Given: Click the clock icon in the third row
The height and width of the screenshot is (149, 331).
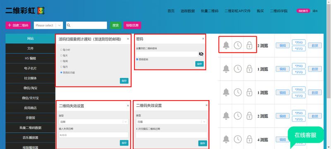Looking at the screenshot, I should click(237, 92).
